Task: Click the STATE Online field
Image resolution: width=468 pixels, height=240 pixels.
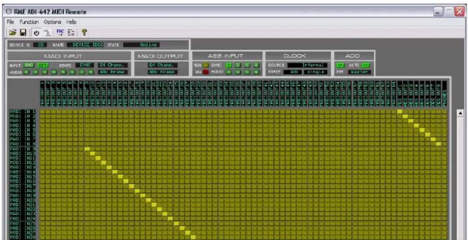Action: tap(142, 45)
